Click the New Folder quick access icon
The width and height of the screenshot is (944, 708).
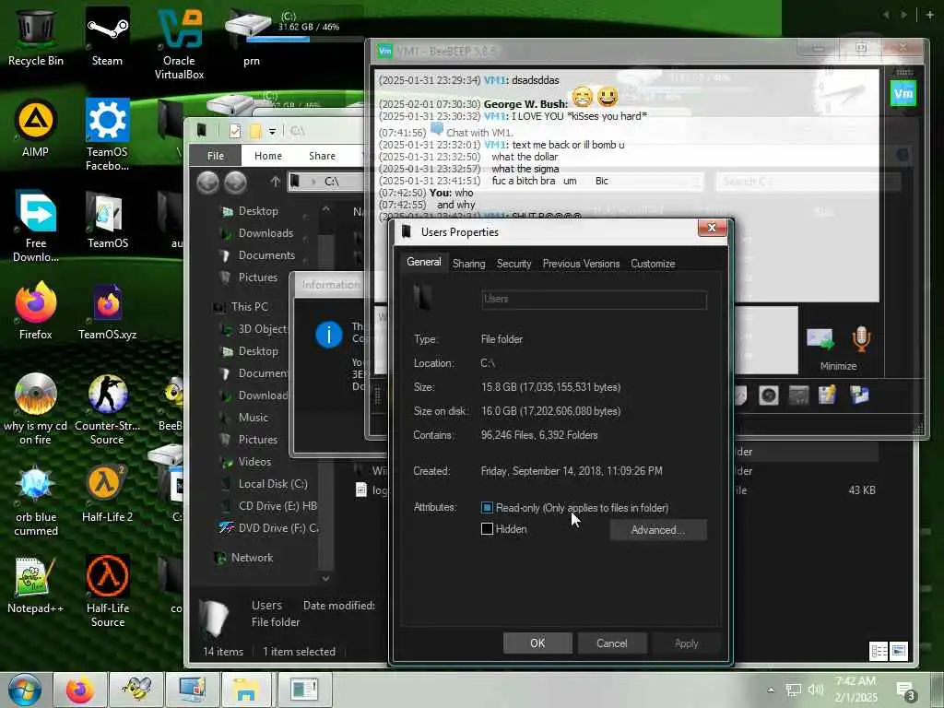(254, 131)
